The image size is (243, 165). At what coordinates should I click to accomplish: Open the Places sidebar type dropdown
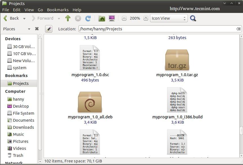[29, 29]
